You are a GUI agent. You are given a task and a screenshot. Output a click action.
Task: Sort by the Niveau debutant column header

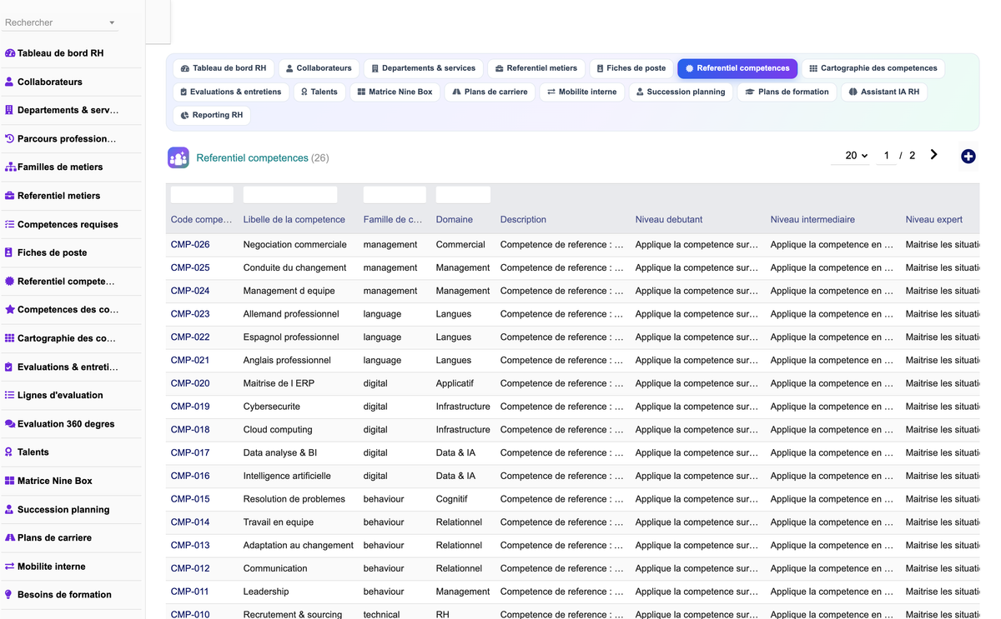(x=669, y=219)
